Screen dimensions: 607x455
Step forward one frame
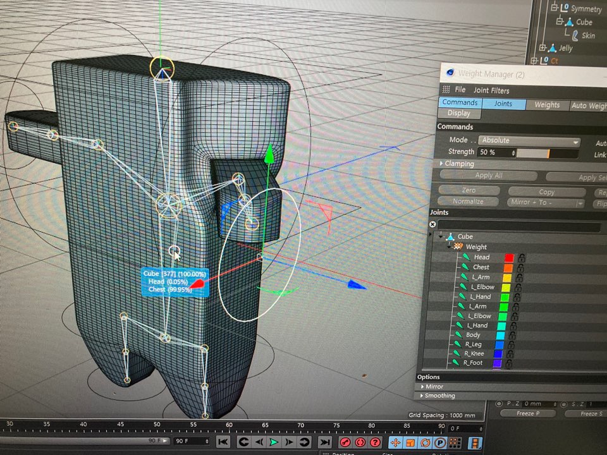pyautogui.click(x=289, y=442)
